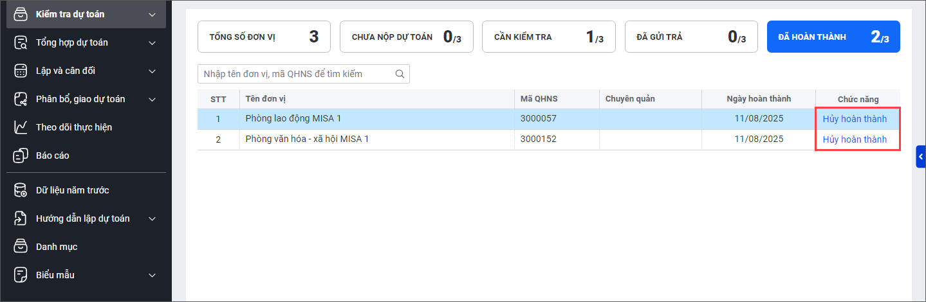The image size is (926, 302).
Task: Expand the Lập và cân đối chevron
Action: tap(153, 71)
